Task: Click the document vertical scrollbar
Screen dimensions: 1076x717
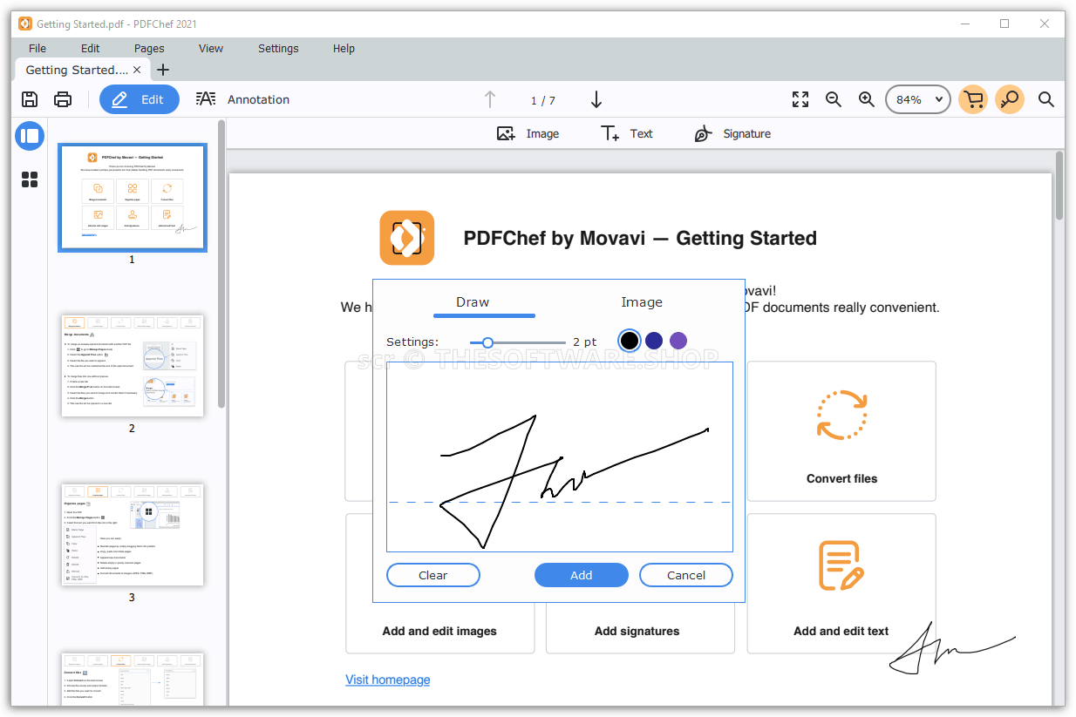Action: pyautogui.click(x=1059, y=185)
